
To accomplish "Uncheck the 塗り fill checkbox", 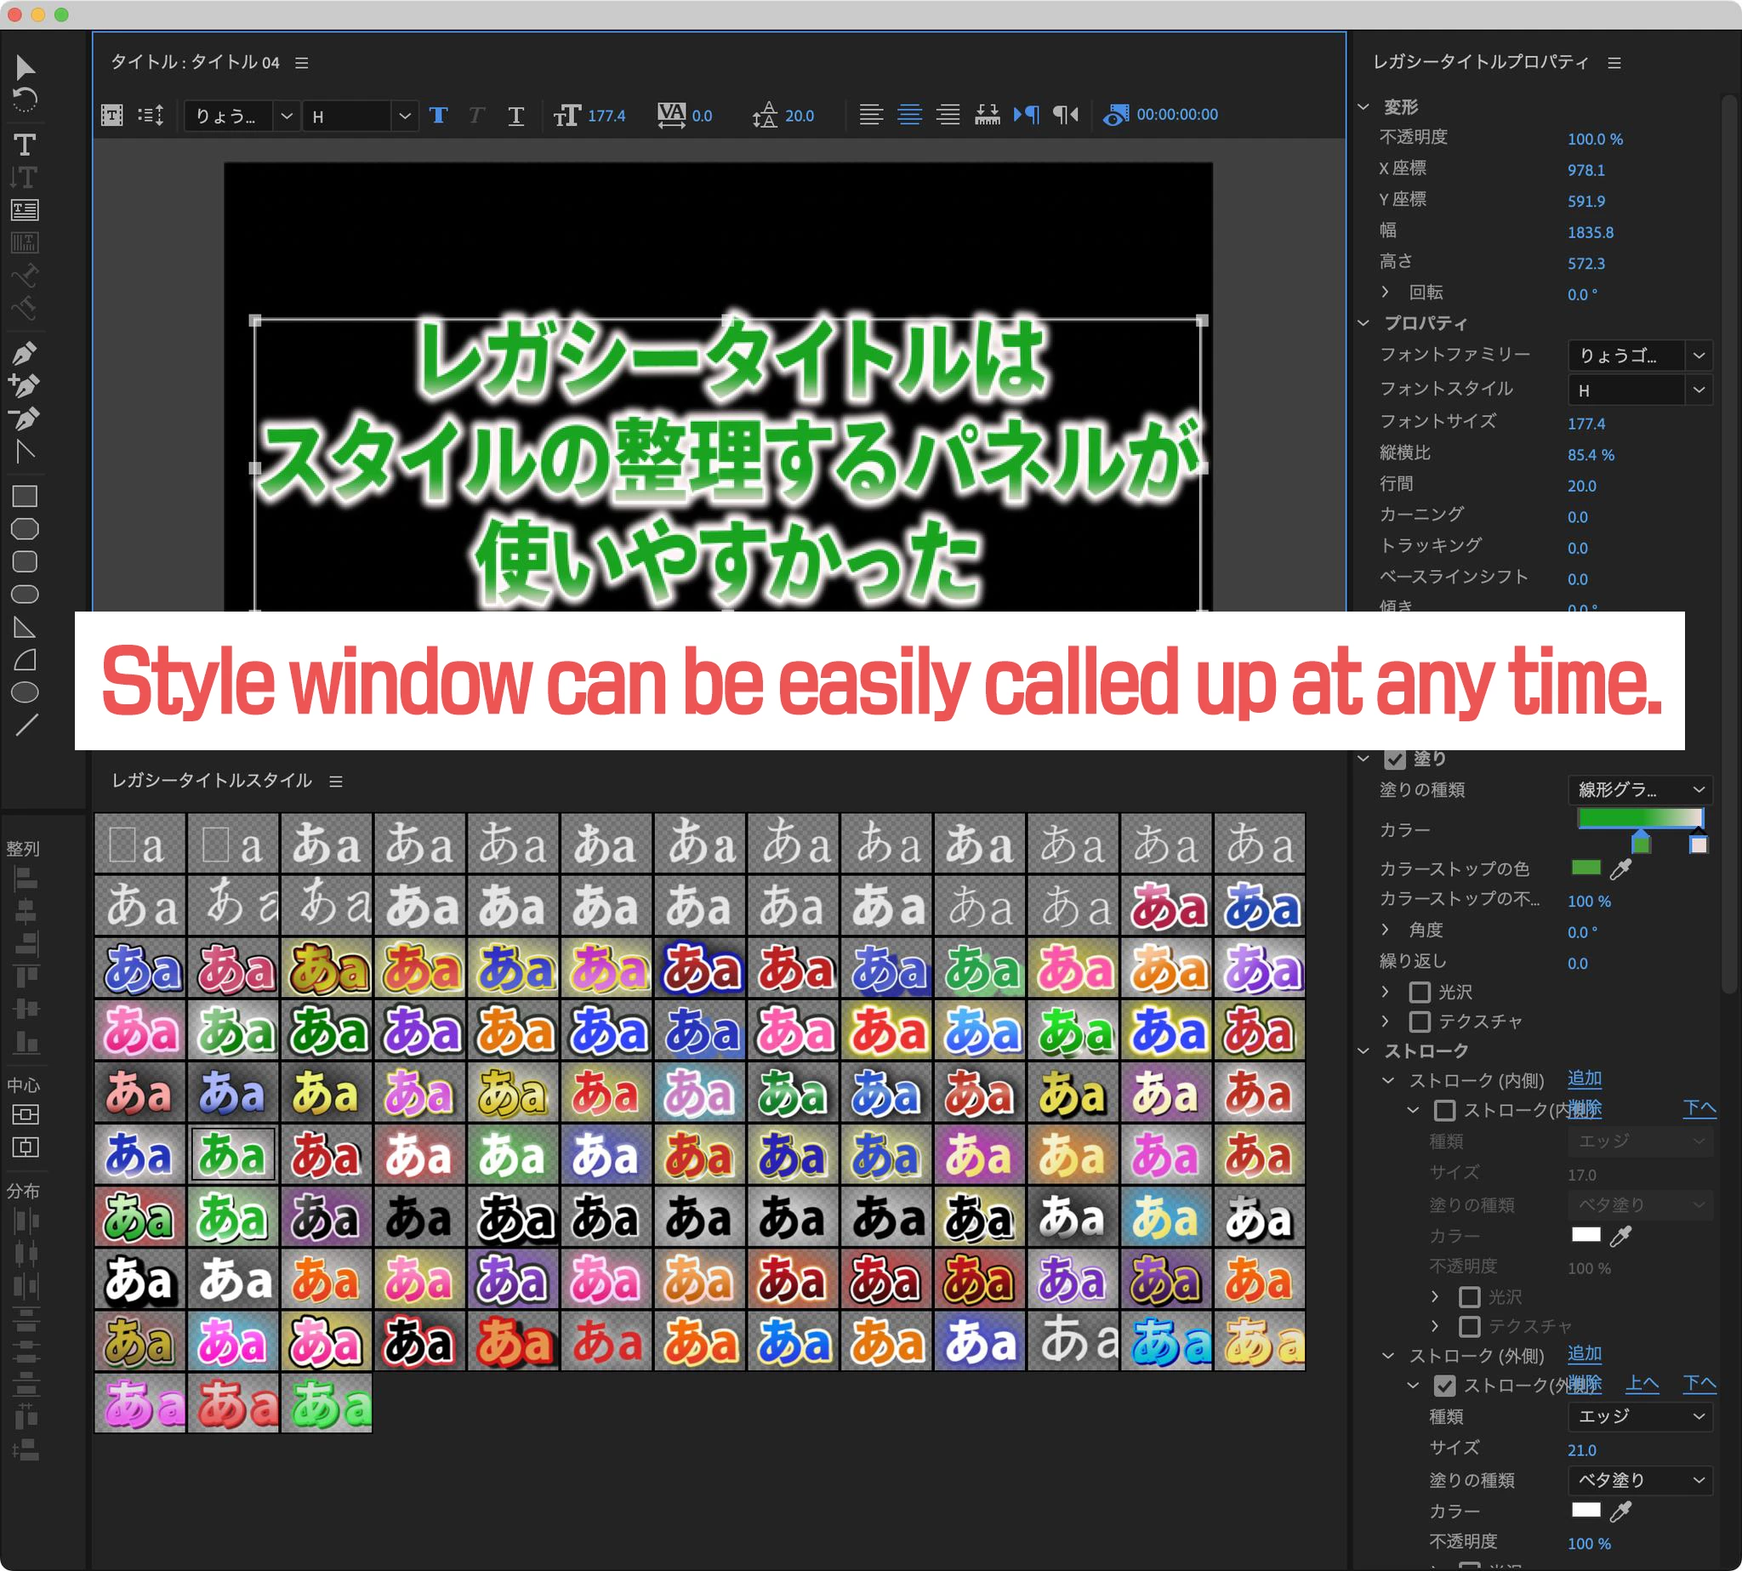I will click(x=1394, y=760).
